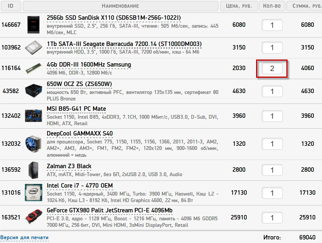
Task: Select product ID 131016
Action: pyautogui.click(x=11, y=193)
